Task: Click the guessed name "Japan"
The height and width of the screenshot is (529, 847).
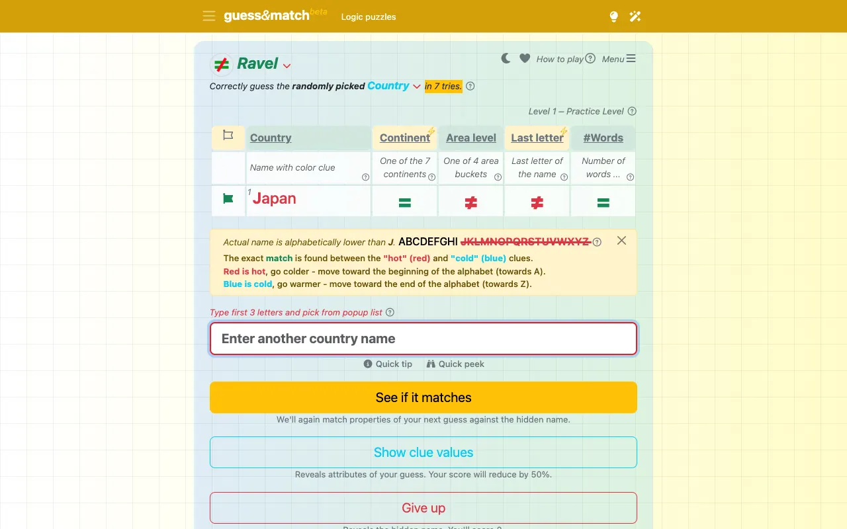Action: point(275,198)
